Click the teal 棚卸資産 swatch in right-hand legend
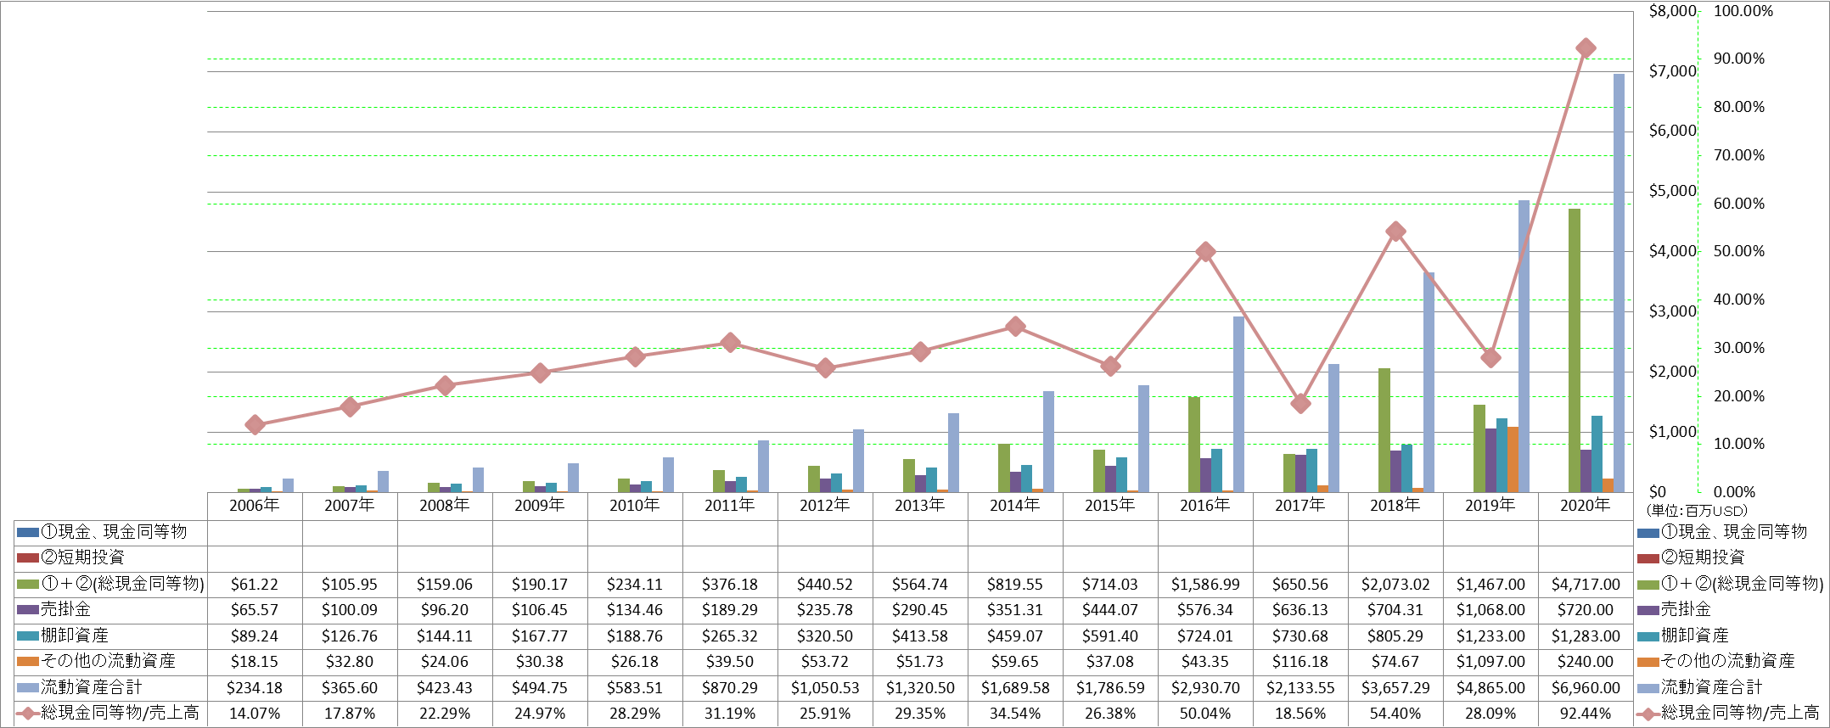1830x728 pixels. coord(1648,636)
